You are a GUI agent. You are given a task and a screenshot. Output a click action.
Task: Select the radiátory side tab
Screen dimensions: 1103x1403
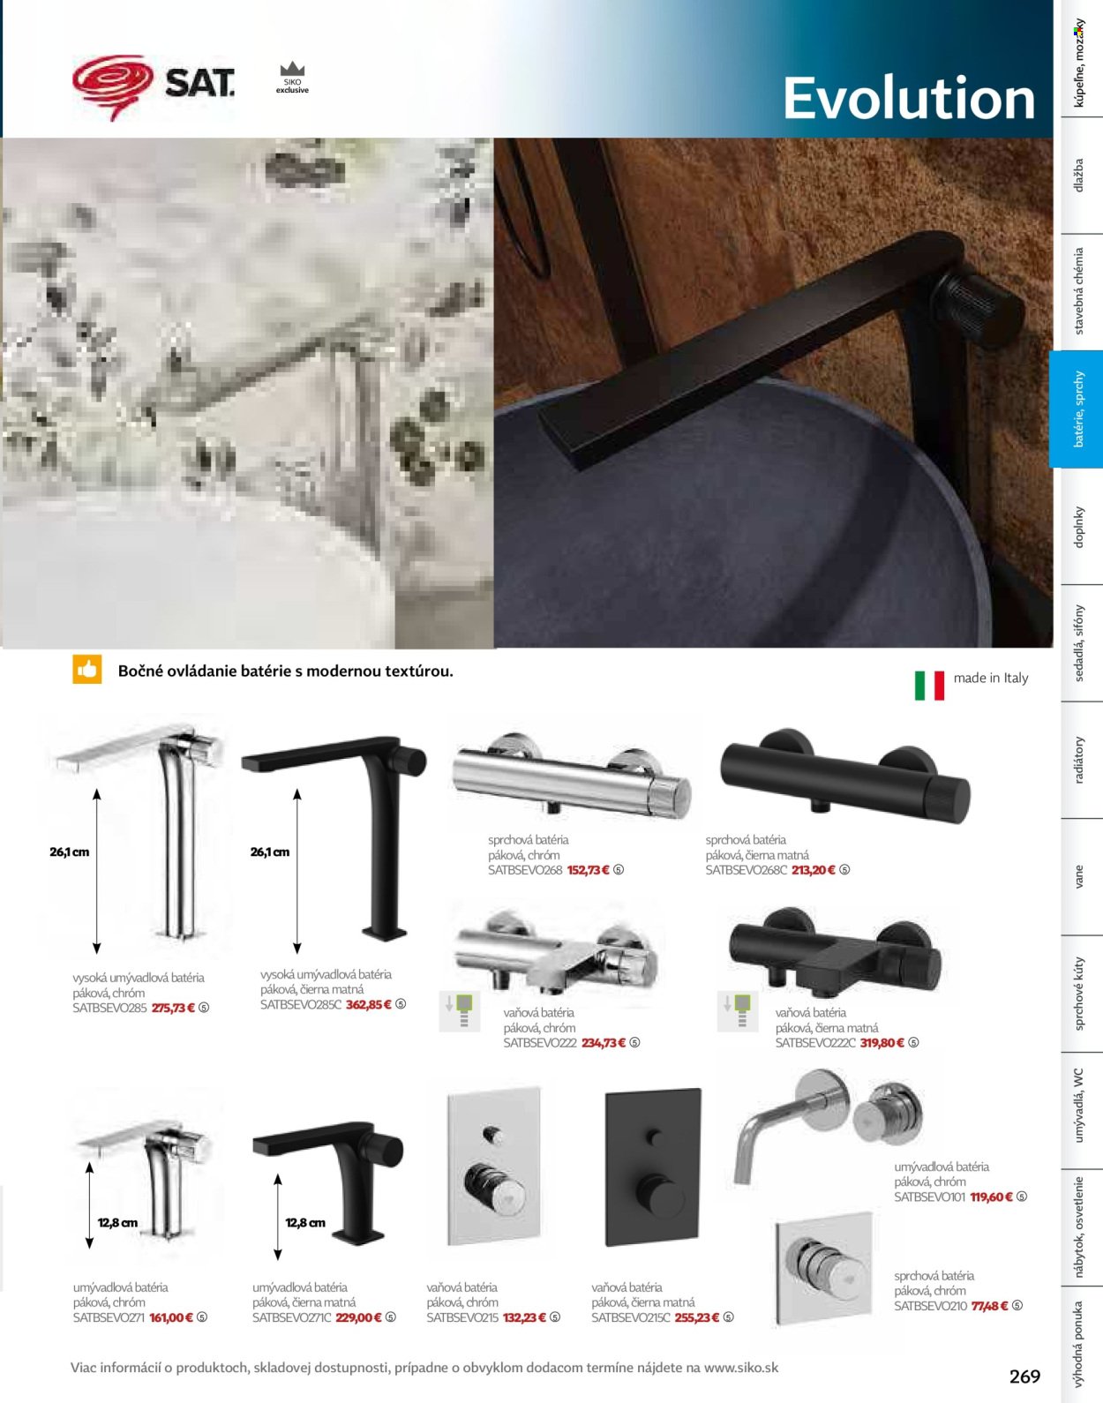click(1077, 761)
